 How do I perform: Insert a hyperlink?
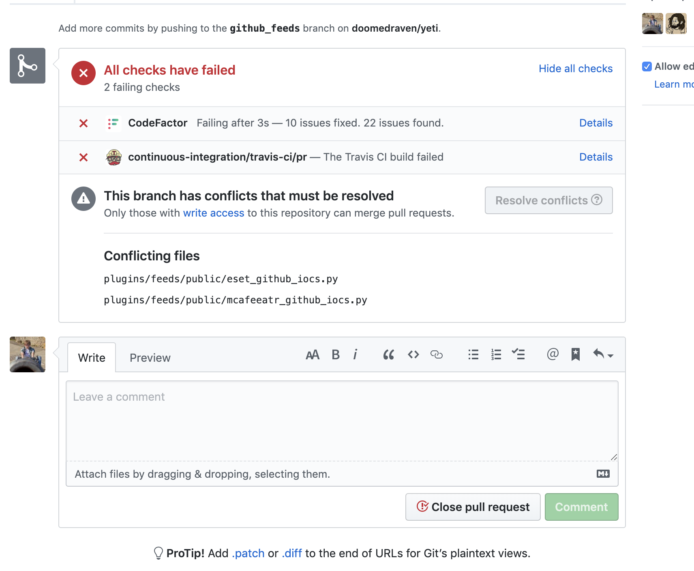point(437,354)
